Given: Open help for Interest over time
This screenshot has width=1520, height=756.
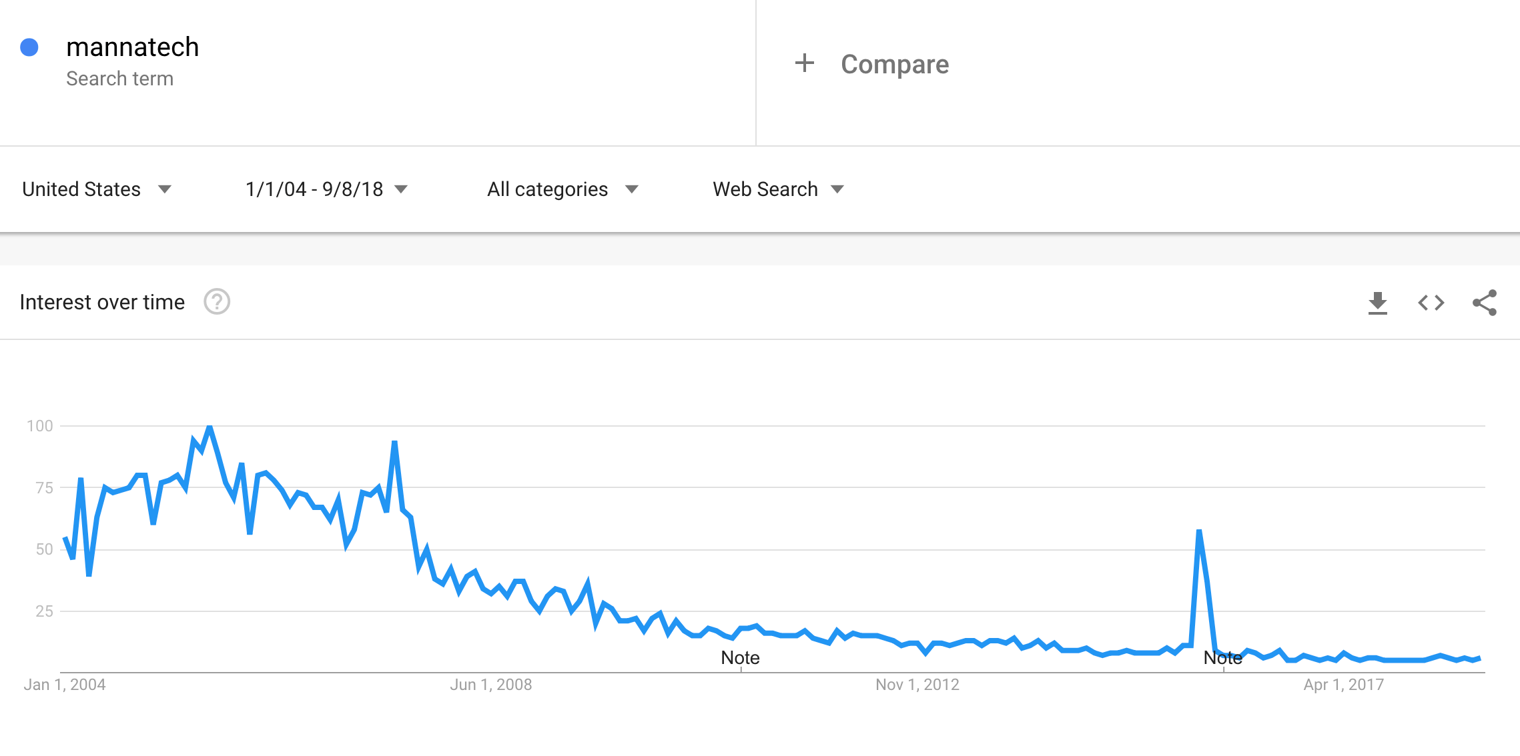Looking at the screenshot, I should (x=217, y=302).
